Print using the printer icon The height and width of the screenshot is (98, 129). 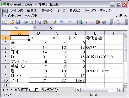[26, 22]
